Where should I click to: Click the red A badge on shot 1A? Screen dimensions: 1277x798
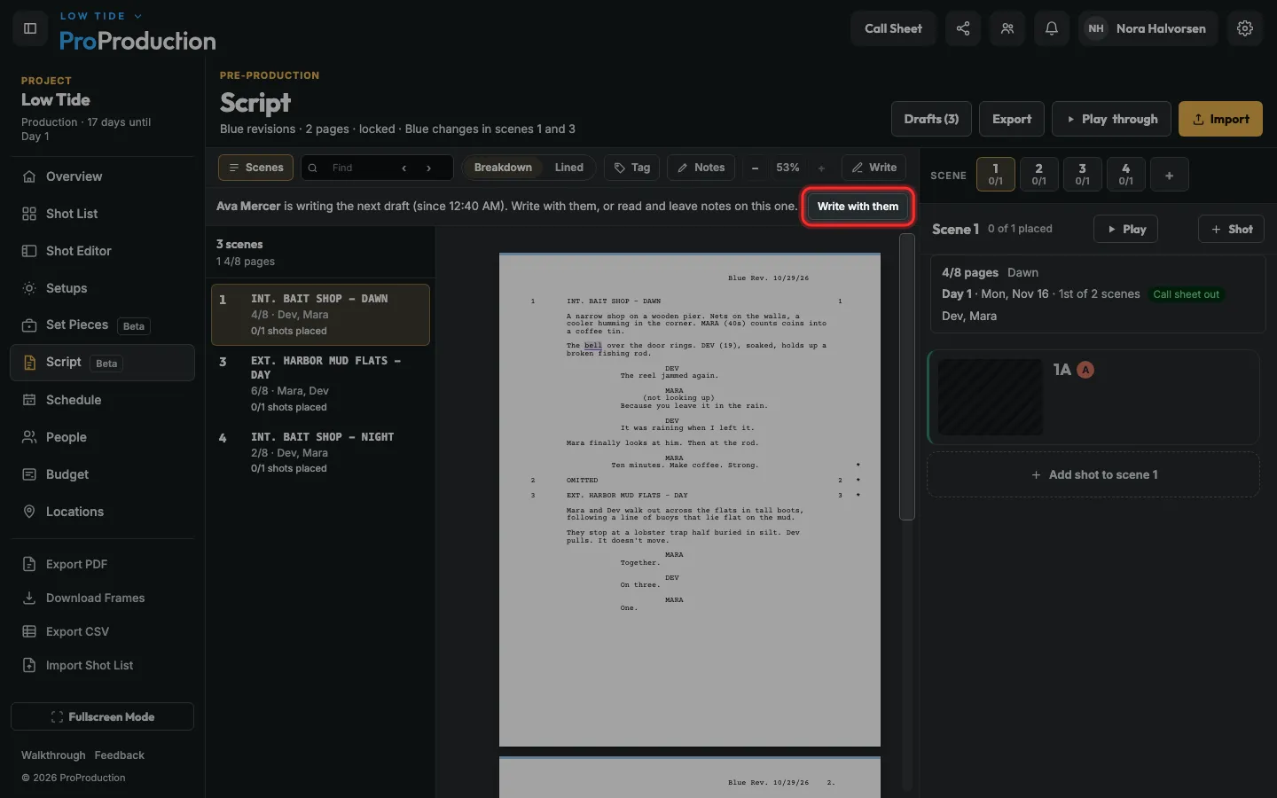pyautogui.click(x=1085, y=370)
